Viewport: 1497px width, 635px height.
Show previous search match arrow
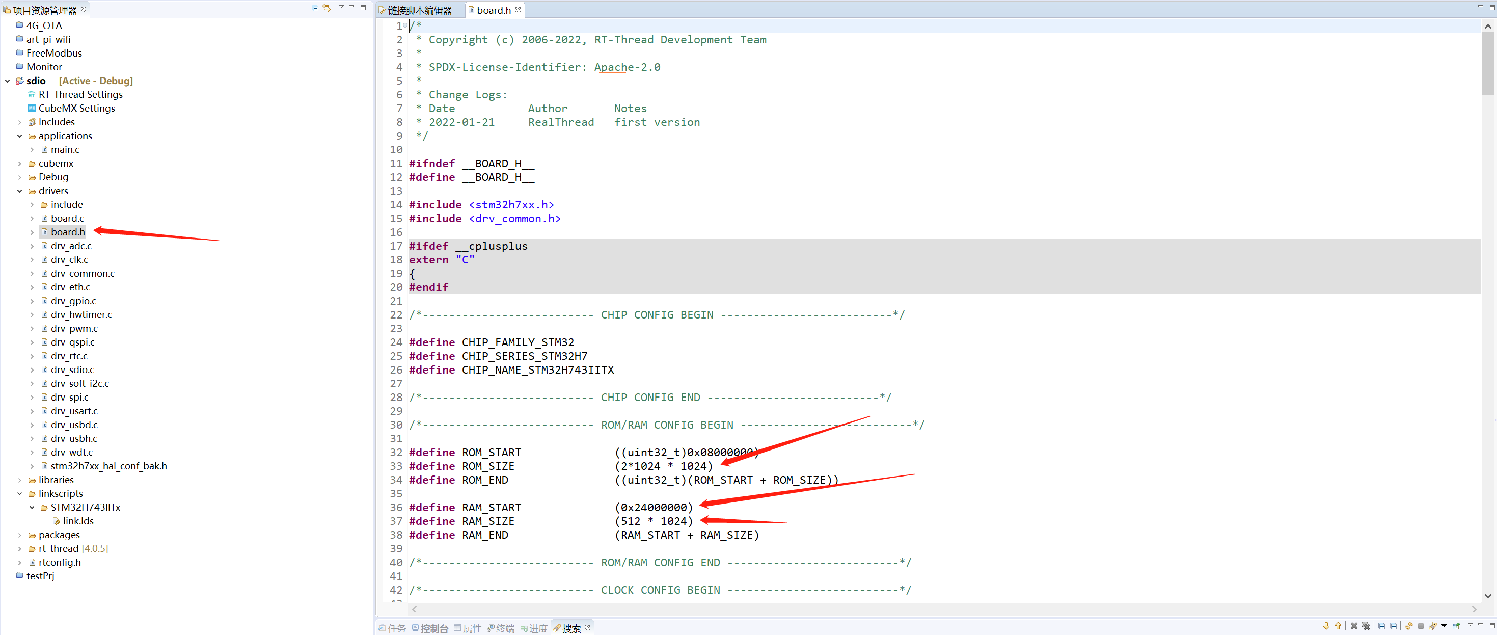1339,626
